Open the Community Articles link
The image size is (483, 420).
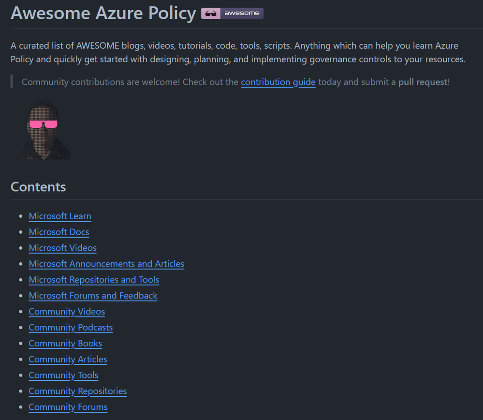68,360
